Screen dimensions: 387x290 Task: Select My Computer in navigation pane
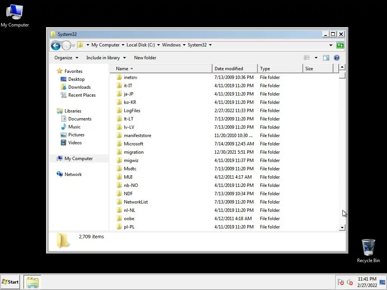point(79,159)
